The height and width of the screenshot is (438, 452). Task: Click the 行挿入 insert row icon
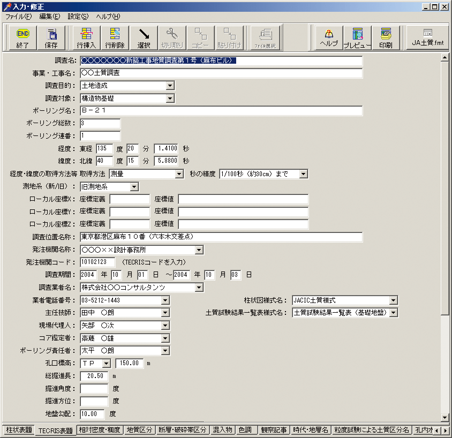coord(86,37)
